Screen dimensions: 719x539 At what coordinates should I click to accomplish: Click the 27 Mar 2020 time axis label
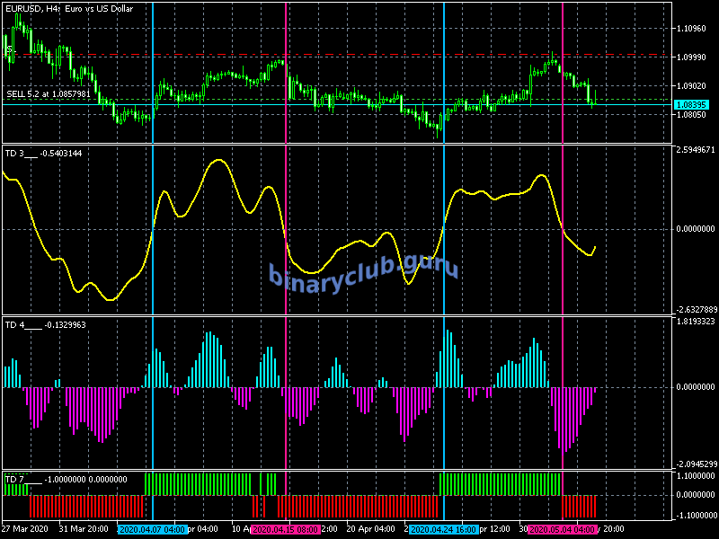point(26,528)
